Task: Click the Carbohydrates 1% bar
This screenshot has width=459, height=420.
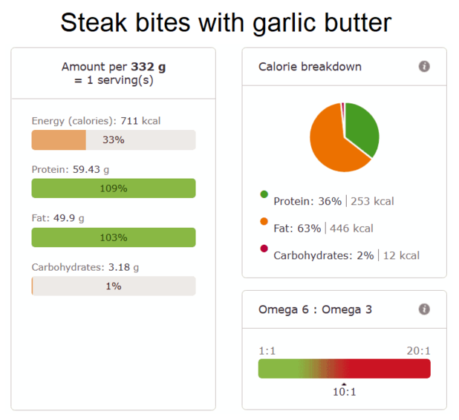Action: (x=114, y=286)
